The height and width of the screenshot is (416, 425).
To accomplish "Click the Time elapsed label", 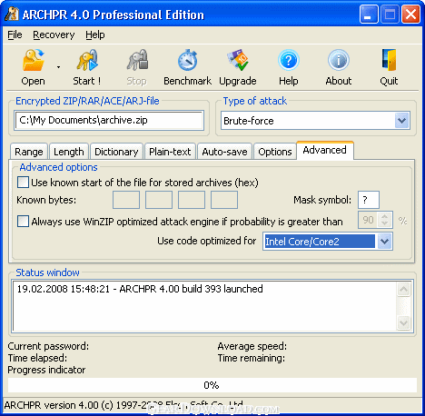I will [x=37, y=358].
